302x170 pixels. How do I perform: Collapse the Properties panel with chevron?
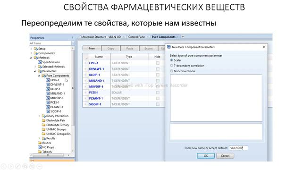coord(72,38)
